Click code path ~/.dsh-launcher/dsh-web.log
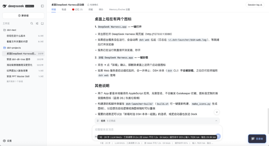This screenshot has height=146, width=269. [x=187, y=40]
